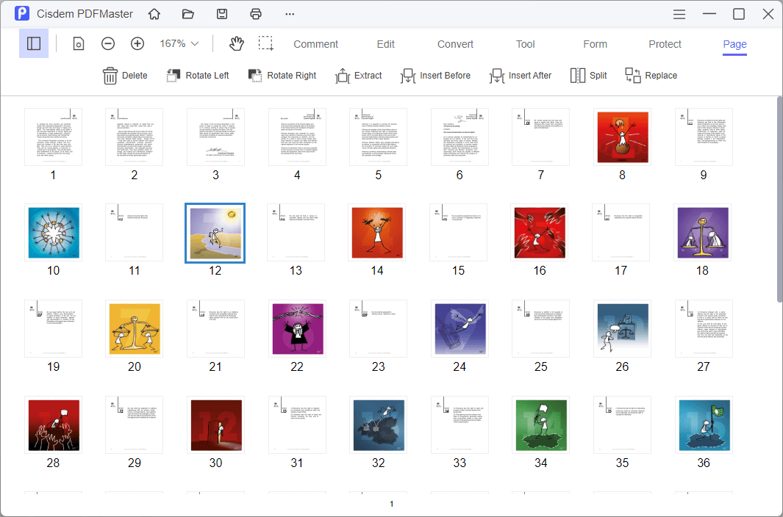Select the Rotate Left tool
The width and height of the screenshot is (783, 517).
pyautogui.click(x=197, y=75)
